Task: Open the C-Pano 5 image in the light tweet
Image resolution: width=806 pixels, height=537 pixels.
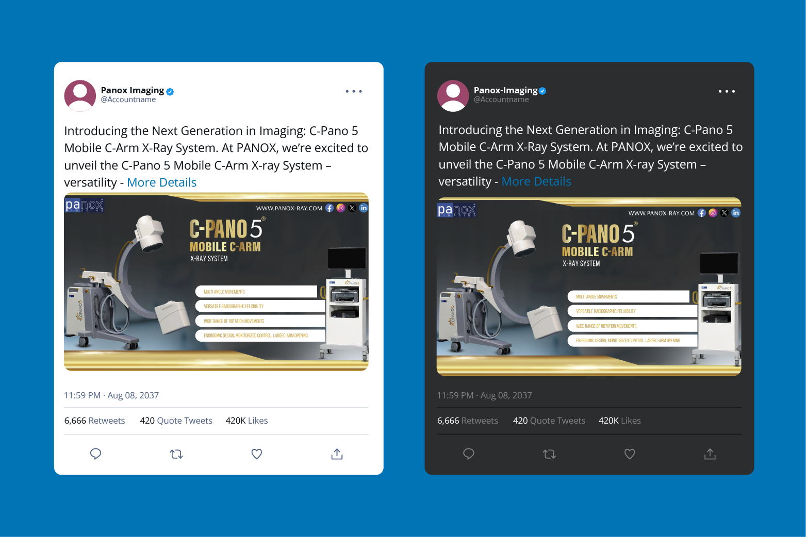Action: click(x=216, y=282)
